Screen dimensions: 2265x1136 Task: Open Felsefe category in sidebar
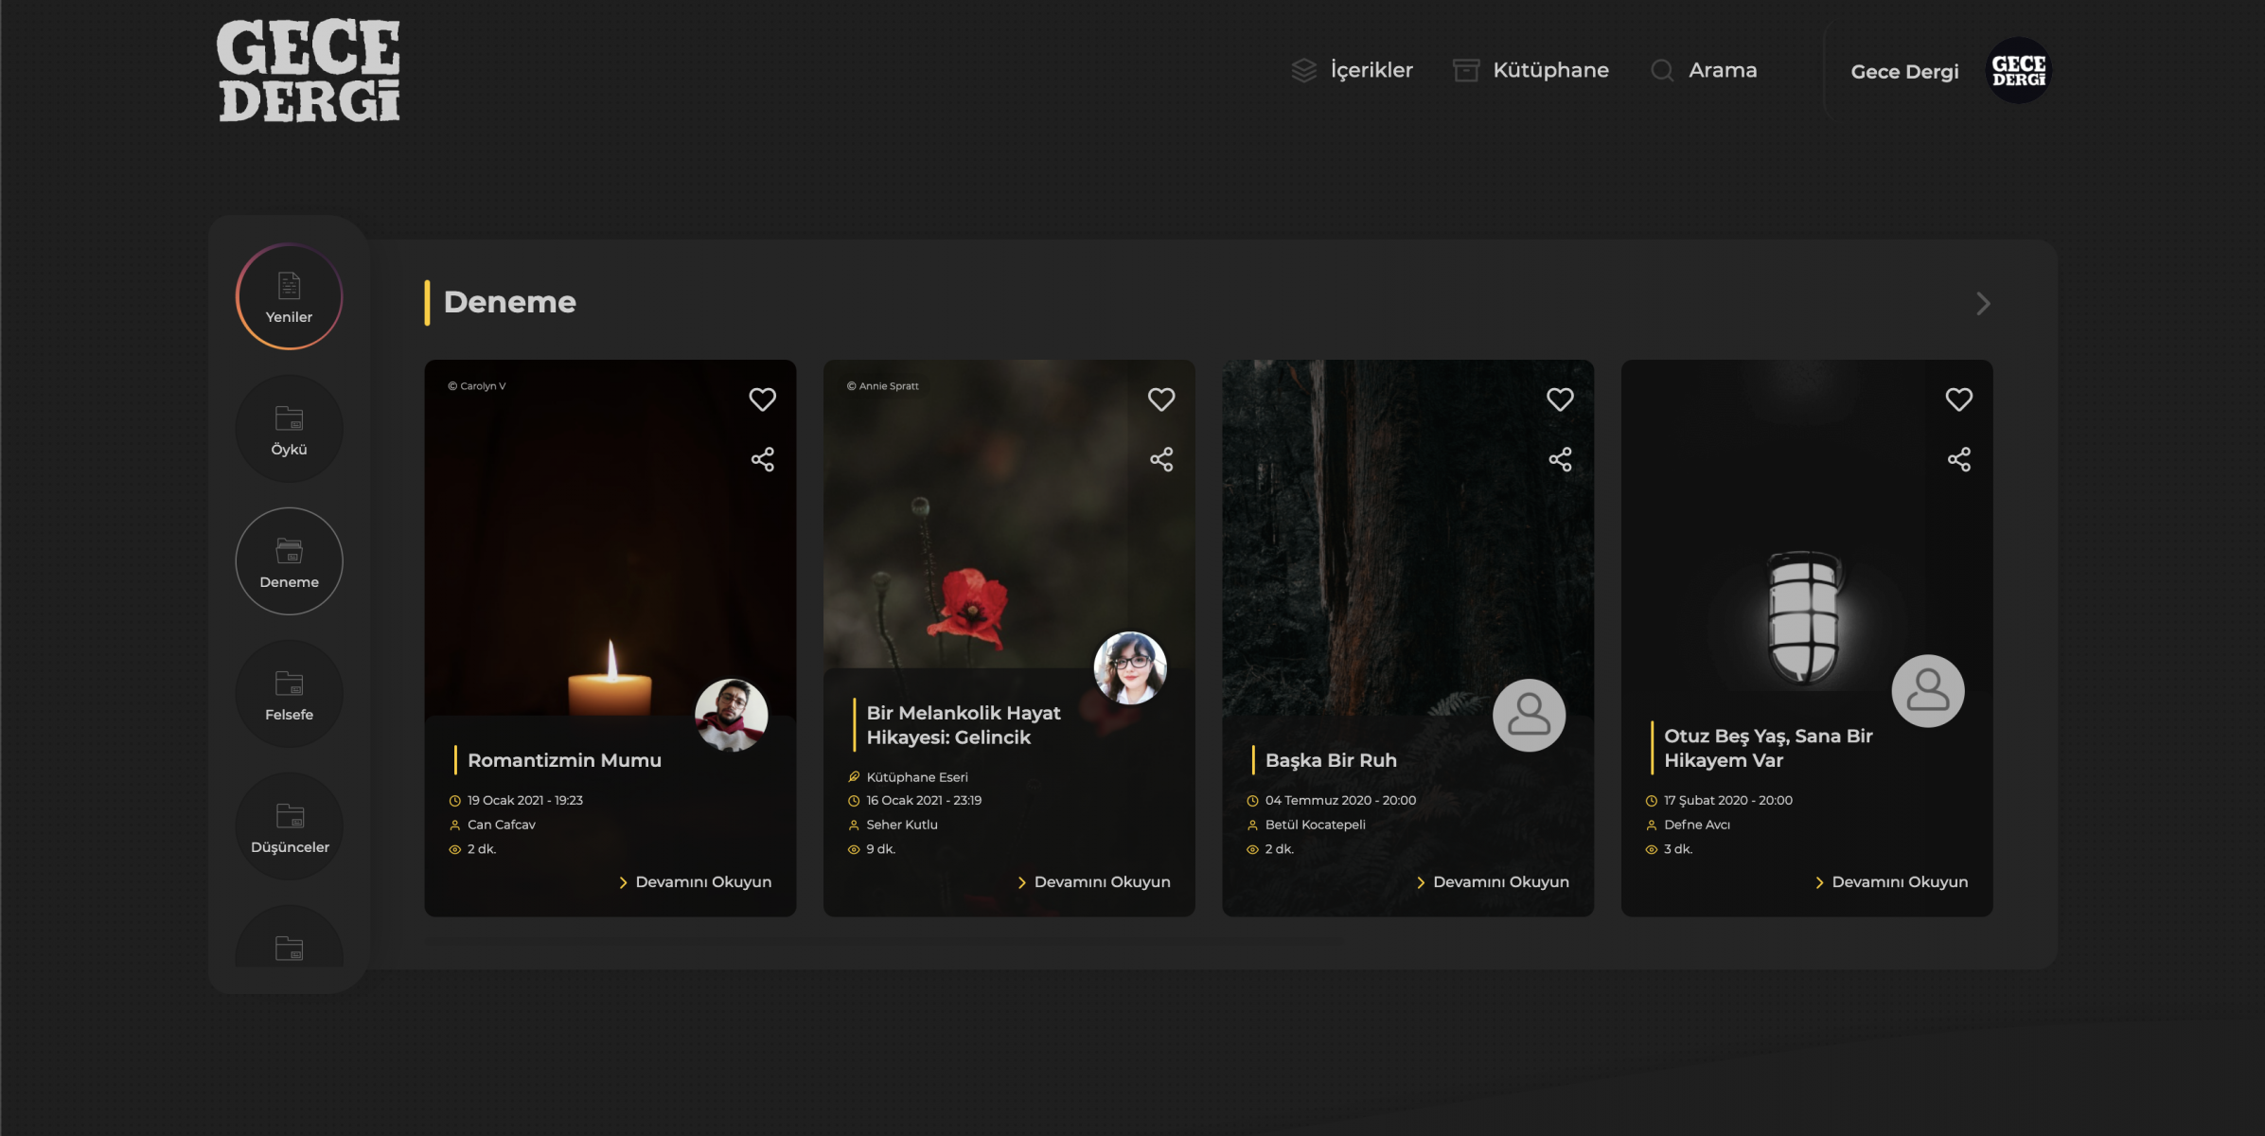(x=289, y=694)
